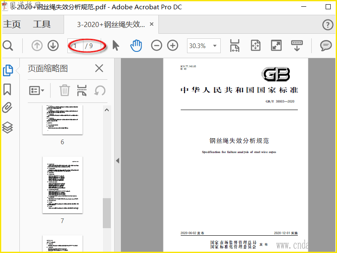Click the 中华人民共和国国家标准 heading

pyautogui.click(x=239, y=90)
